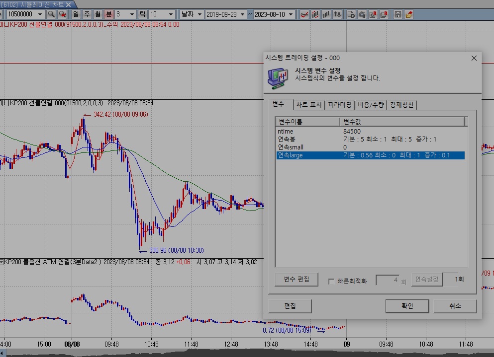Toggle the 분 (minute) period button

coord(109,14)
